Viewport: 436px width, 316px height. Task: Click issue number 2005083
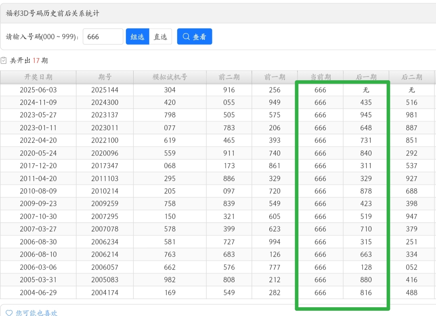pyautogui.click(x=105, y=280)
